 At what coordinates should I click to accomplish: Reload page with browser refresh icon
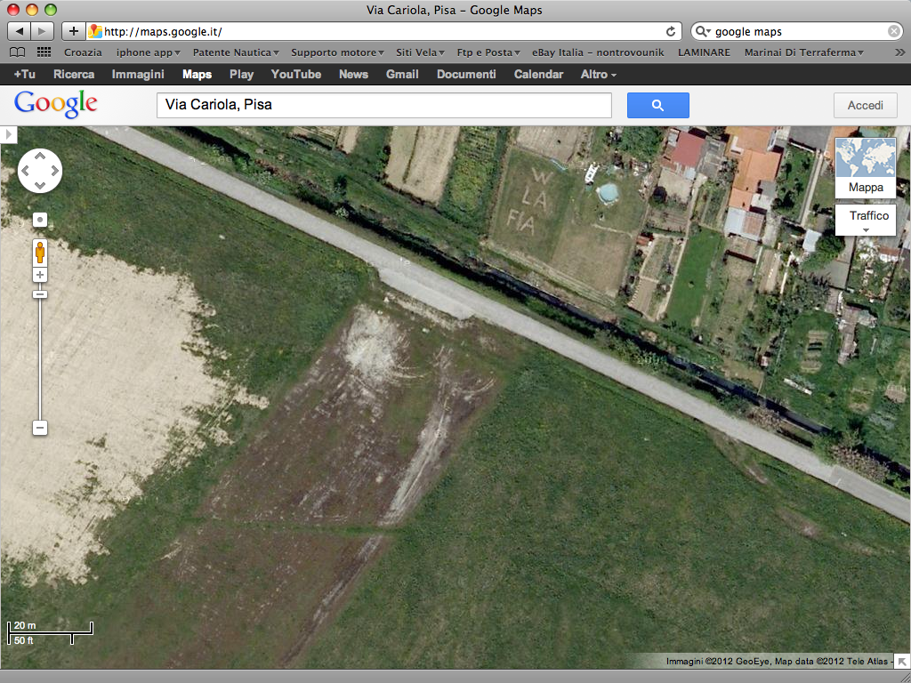point(671,31)
